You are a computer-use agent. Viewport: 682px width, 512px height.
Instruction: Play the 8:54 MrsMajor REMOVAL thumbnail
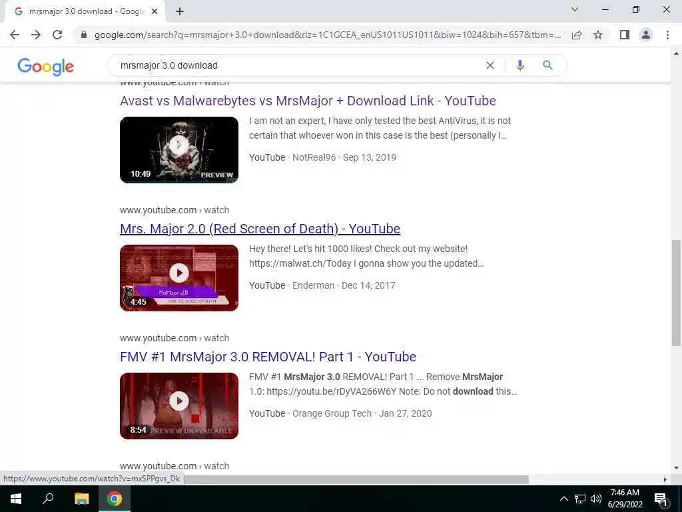[179, 406]
